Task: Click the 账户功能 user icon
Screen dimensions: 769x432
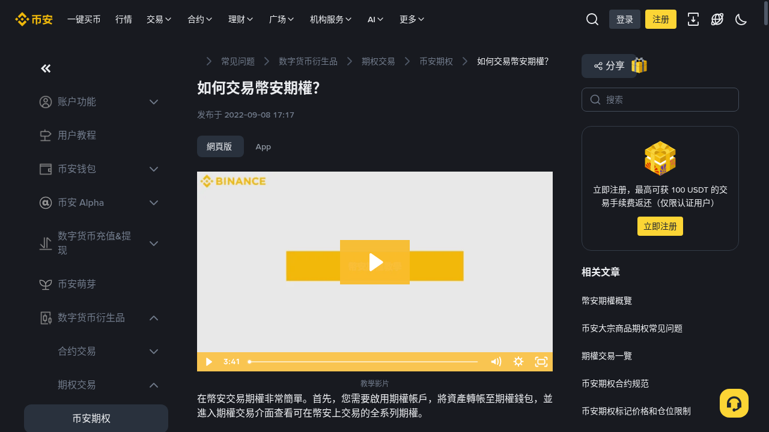Action: [x=46, y=102]
